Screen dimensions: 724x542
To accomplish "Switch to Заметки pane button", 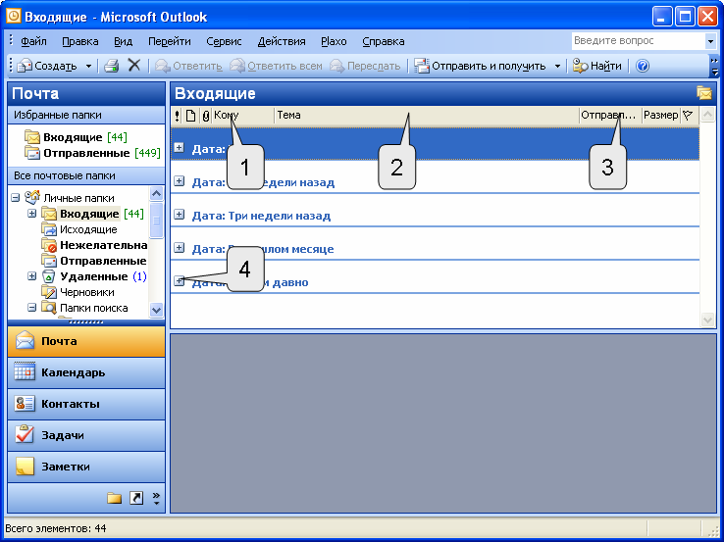I will pos(86,467).
